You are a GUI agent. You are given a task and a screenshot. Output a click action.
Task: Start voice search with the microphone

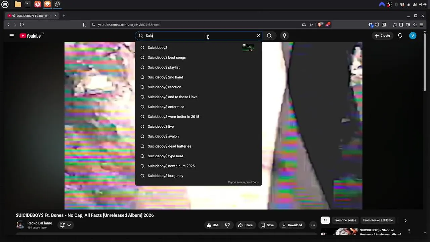tap(285, 36)
